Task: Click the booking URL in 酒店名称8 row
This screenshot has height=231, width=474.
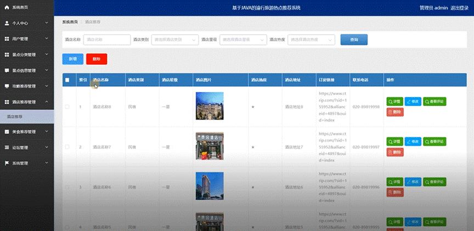Action: (x=332, y=107)
